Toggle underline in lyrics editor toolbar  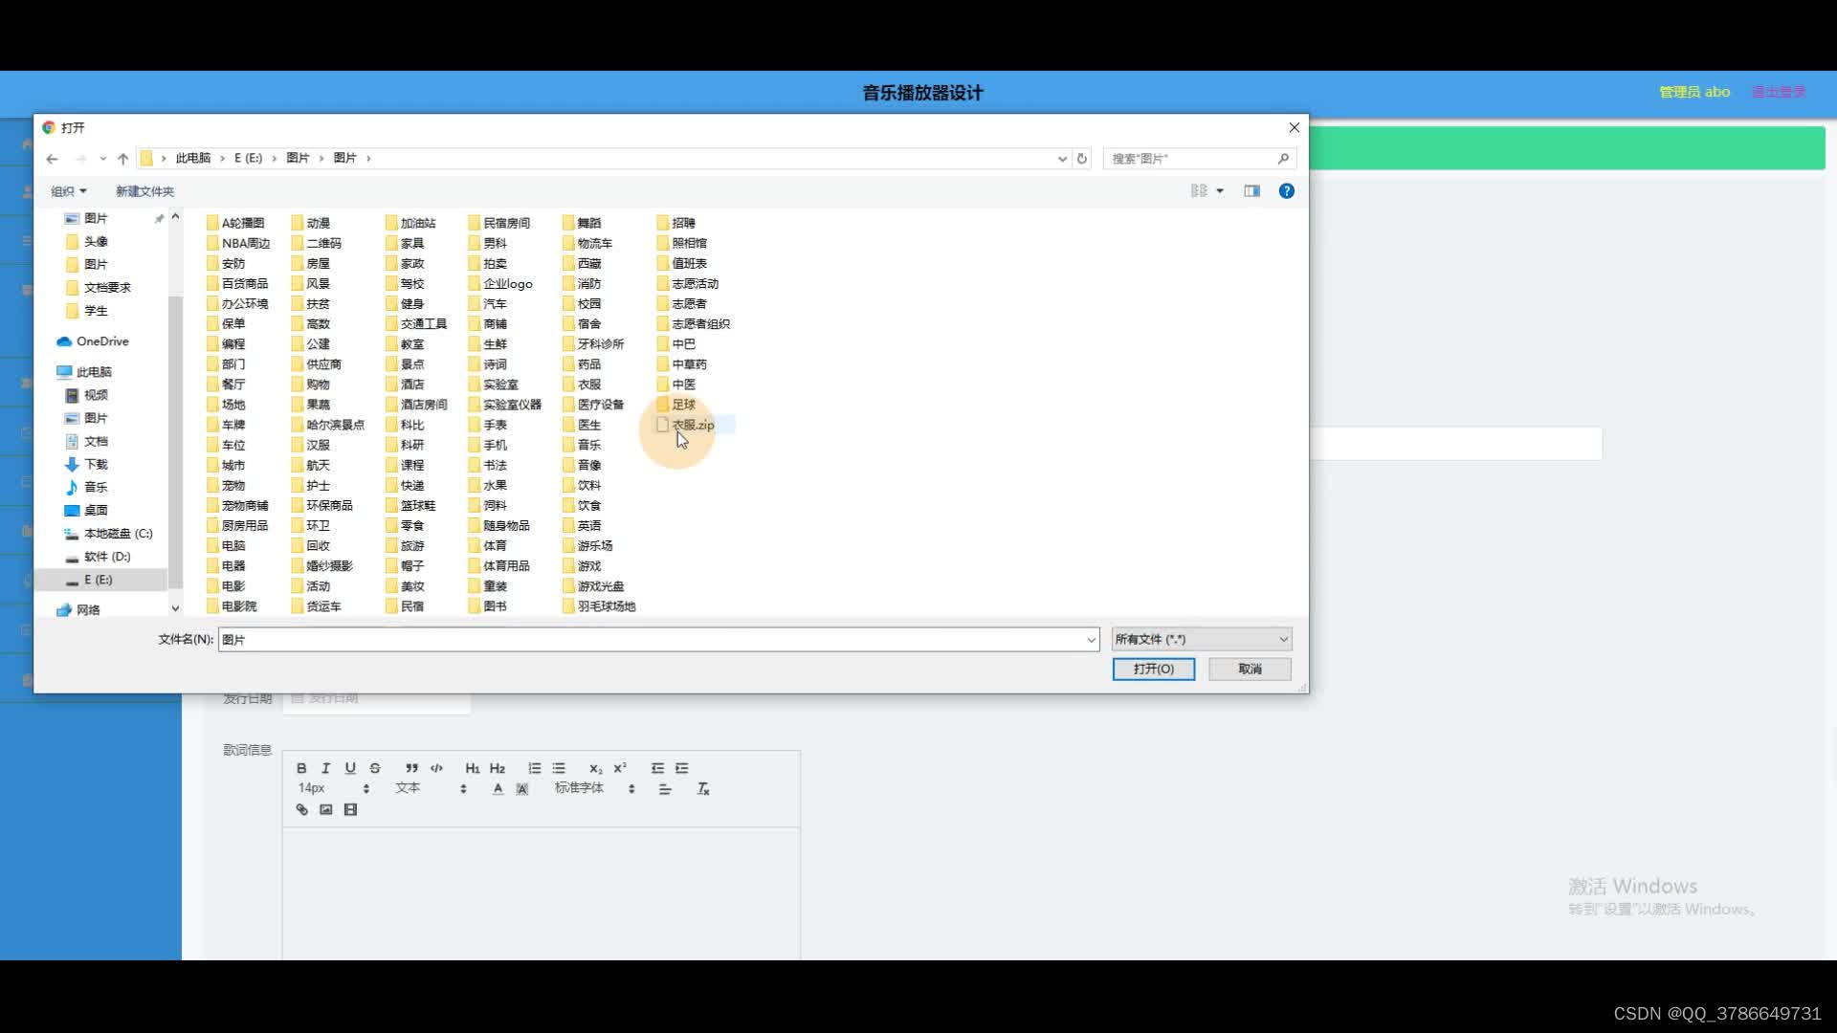click(x=350, y=768)
